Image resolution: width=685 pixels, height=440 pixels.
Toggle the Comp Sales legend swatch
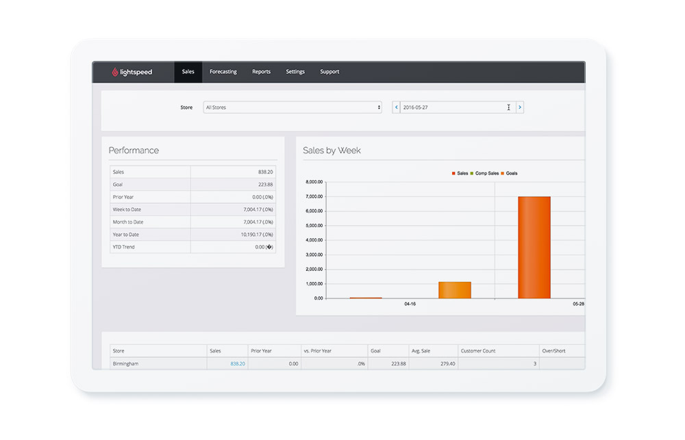pyautogui.click(x=472, y=173)
